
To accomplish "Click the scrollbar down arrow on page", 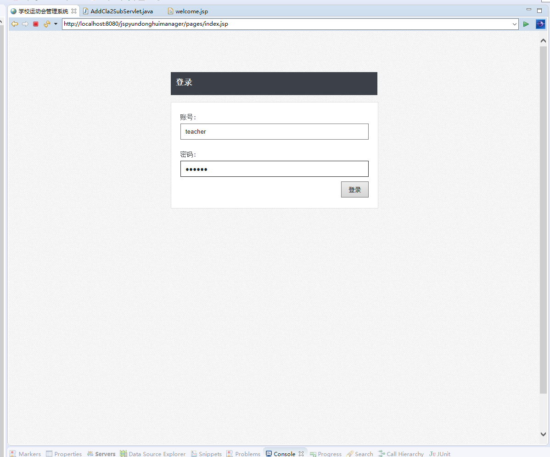I will pos(543,434).
